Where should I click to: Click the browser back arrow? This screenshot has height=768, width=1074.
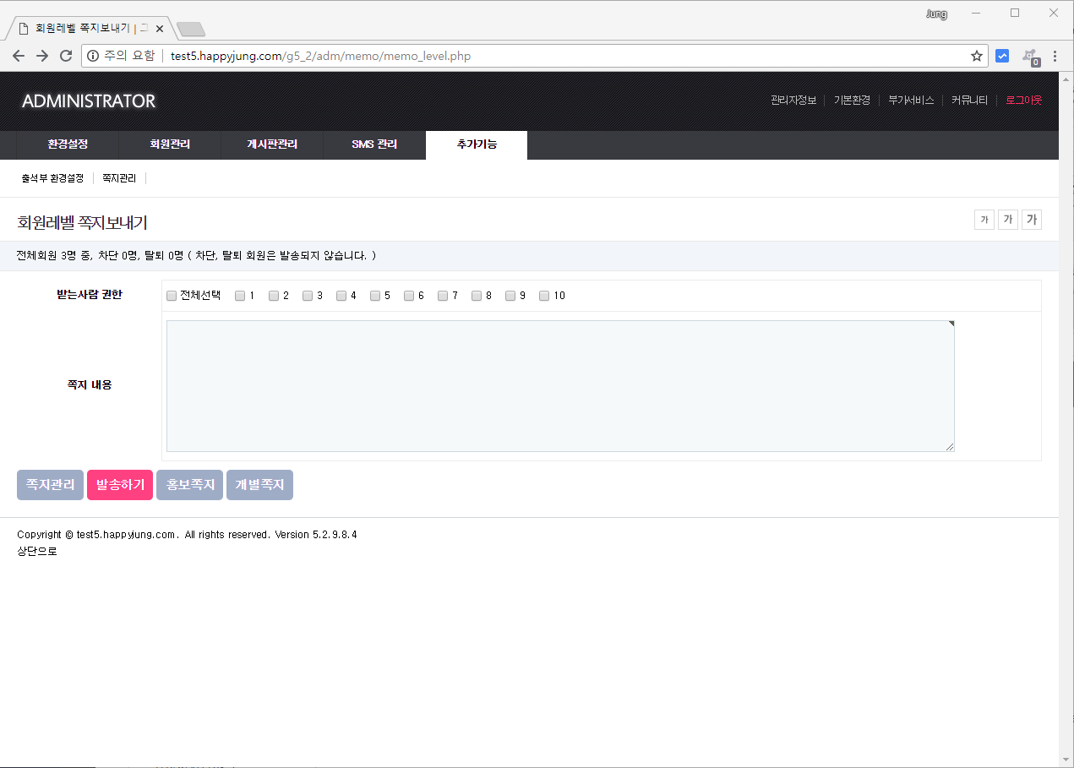[19, 57]
